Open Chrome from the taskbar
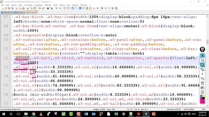Viewport: 209px width, 117px height. tap(33, 114)
